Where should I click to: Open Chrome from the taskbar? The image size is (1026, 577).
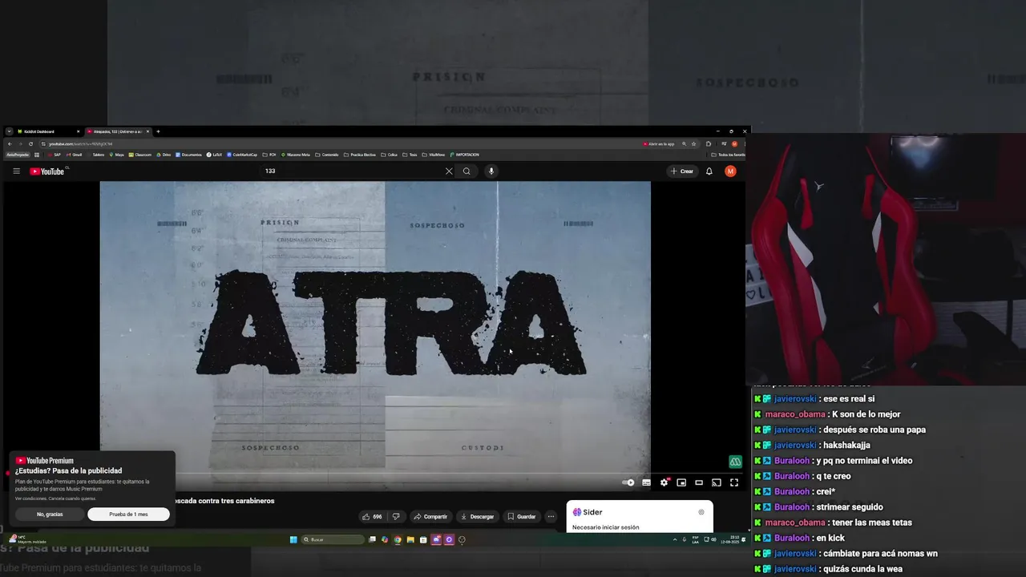coord(398,539)
